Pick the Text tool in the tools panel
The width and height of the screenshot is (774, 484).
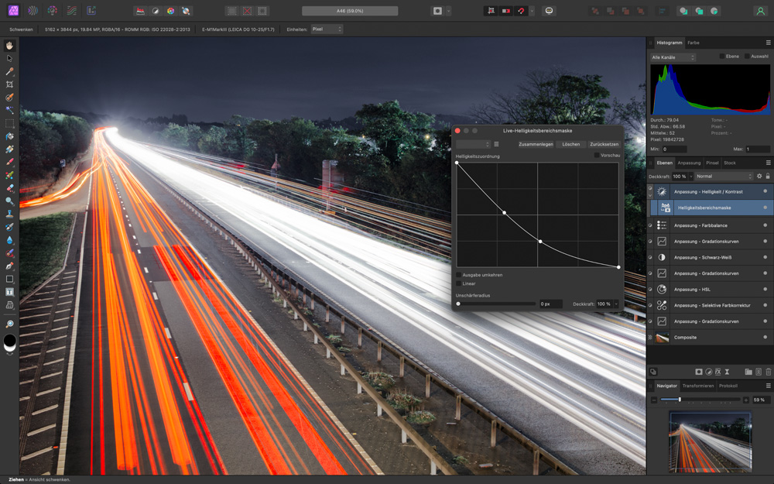coord(10,292)
